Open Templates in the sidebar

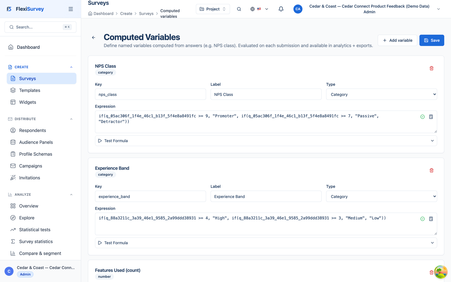click(x=41, y=90)
